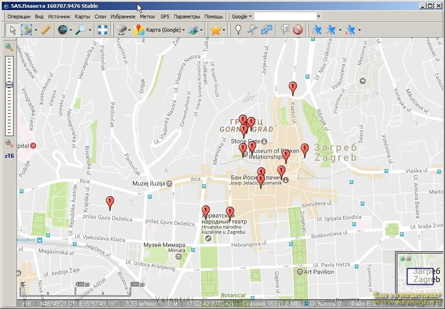Image resolution: width=445 pixels, height=309 pixels.
Task: Click the map source (cache/internet) icon
Action: 121,29
